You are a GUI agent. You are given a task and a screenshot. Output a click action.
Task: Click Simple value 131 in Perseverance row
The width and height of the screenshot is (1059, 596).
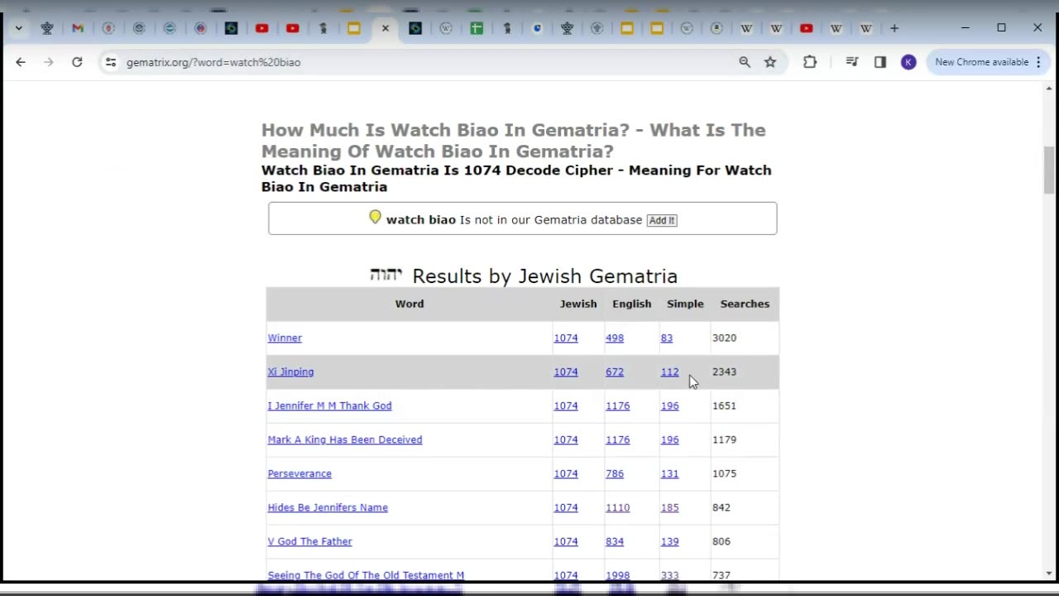(669, 473)
